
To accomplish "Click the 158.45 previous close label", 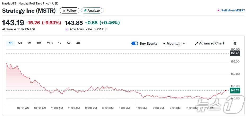I will [235, 53].
